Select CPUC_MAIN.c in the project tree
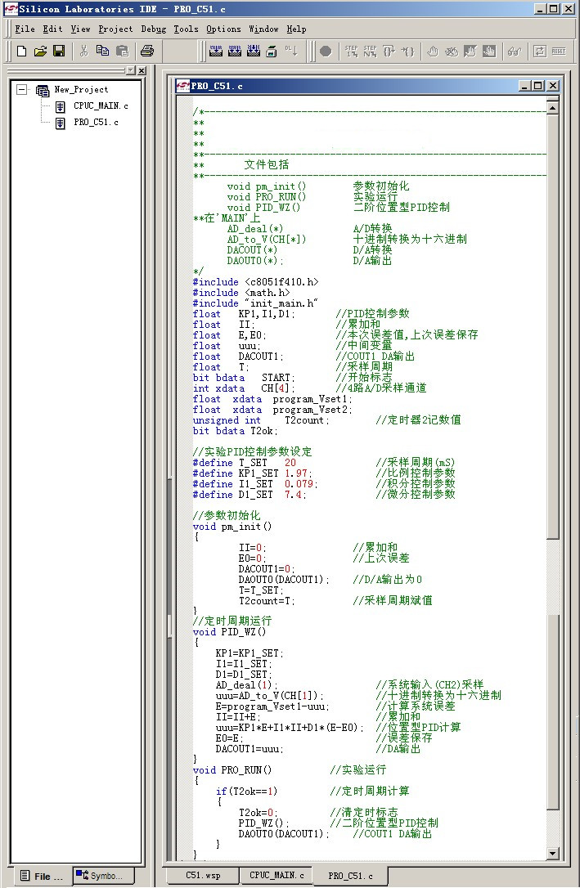580x888 pixels. click(x=101, y=106)
